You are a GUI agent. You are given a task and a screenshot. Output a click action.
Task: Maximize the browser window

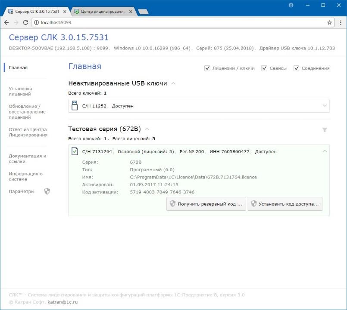click(x=323, y=5)
